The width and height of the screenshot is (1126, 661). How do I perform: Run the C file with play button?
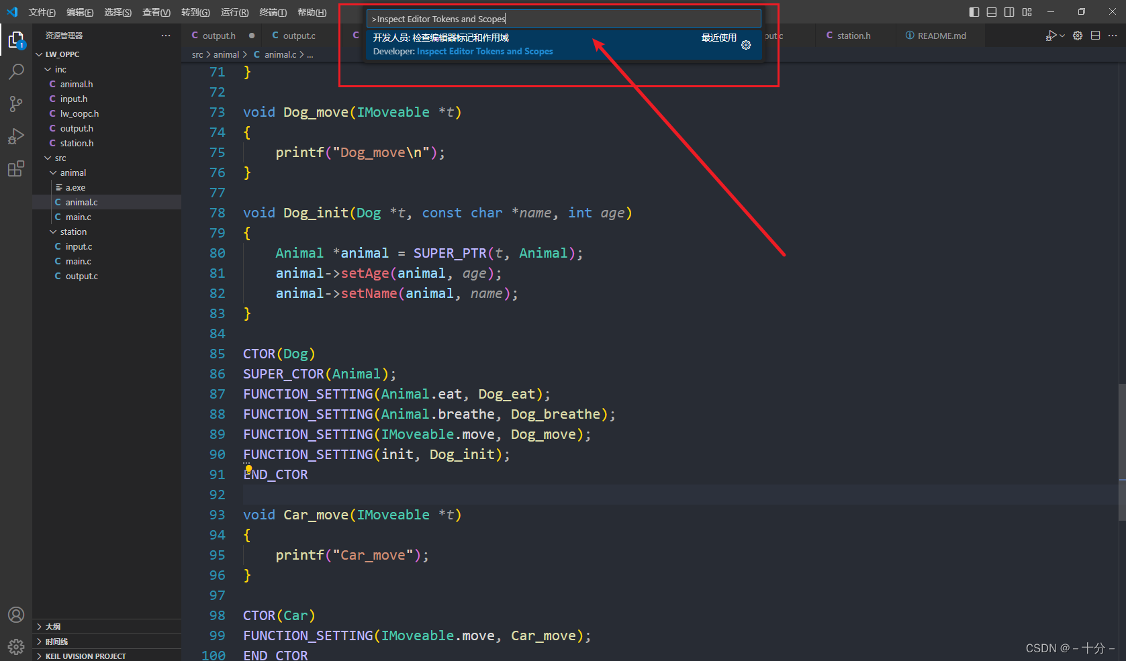1051,36
